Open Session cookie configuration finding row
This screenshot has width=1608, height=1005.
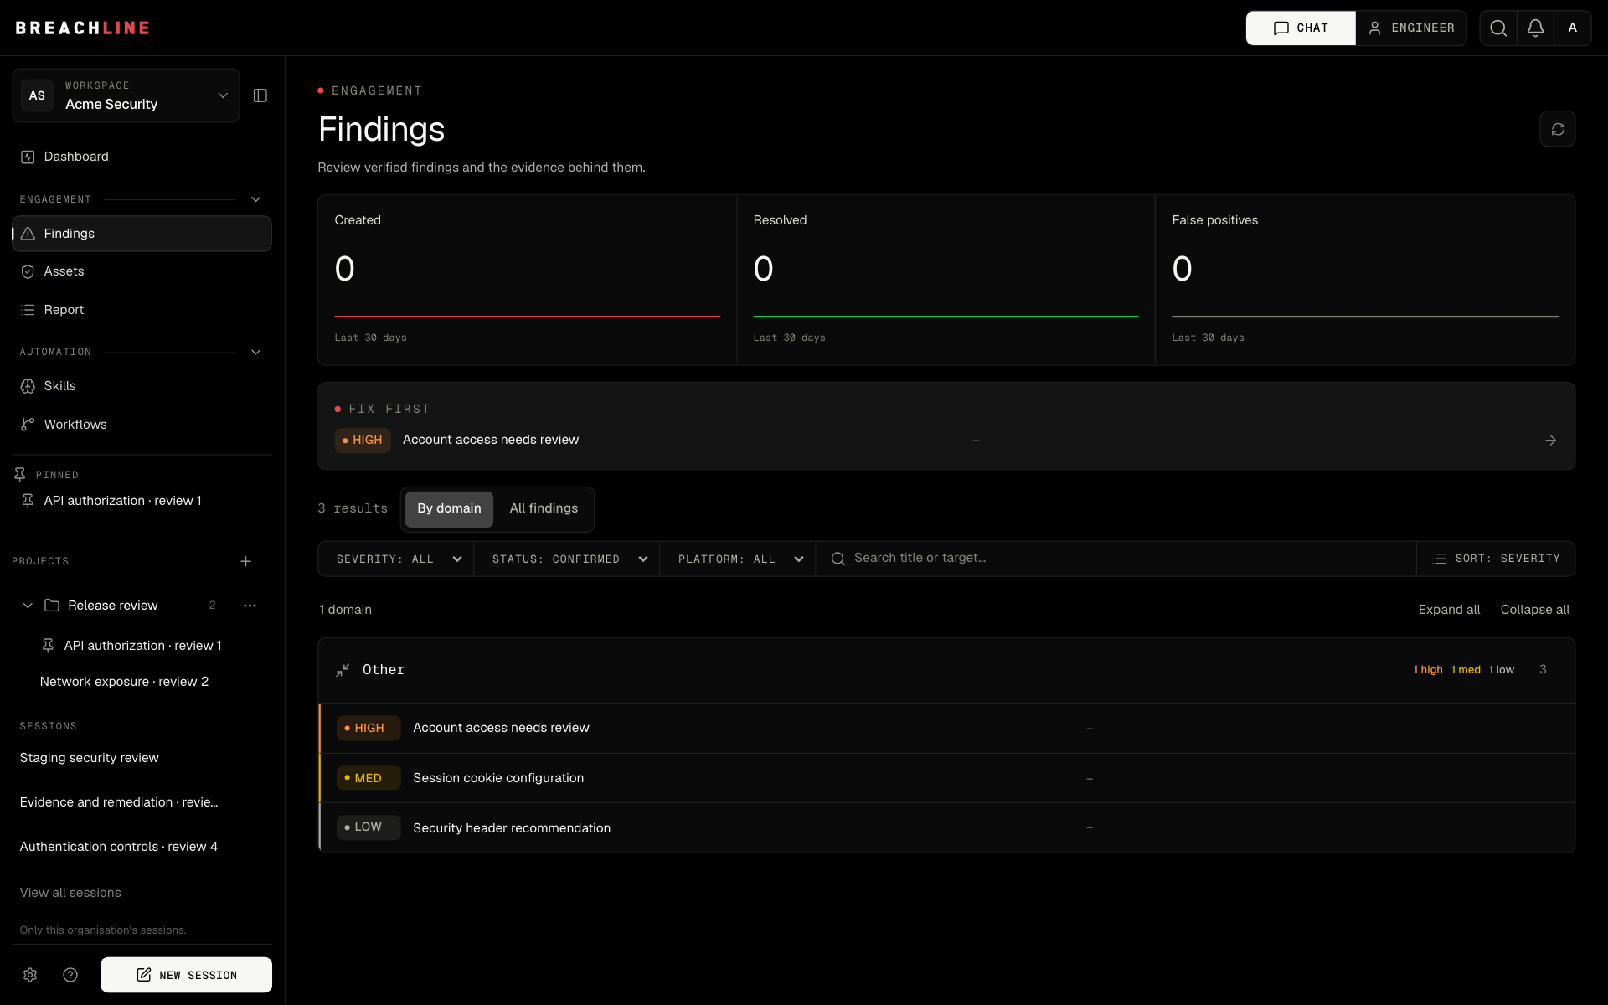[946, 778]
